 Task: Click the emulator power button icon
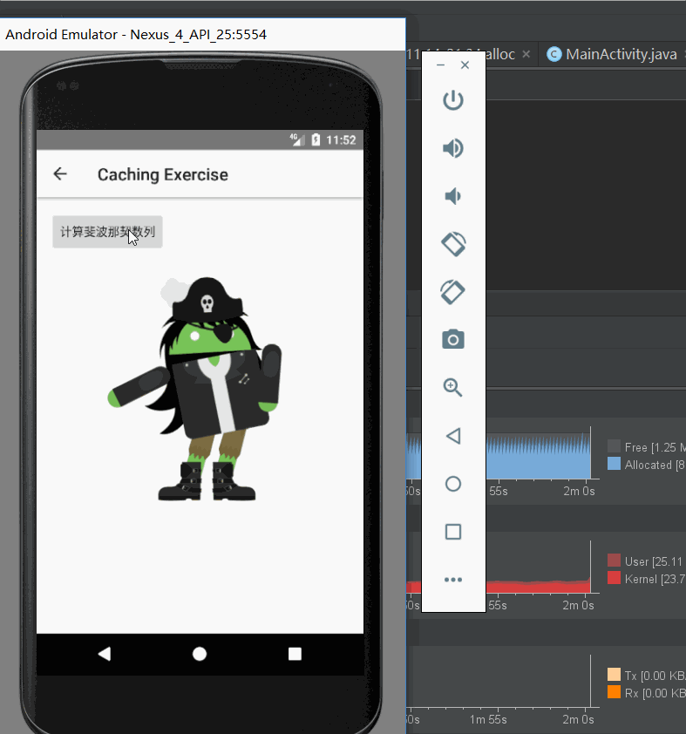coord(453,100)
